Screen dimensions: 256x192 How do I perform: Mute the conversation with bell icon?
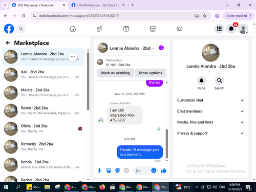tap(201, 80)
